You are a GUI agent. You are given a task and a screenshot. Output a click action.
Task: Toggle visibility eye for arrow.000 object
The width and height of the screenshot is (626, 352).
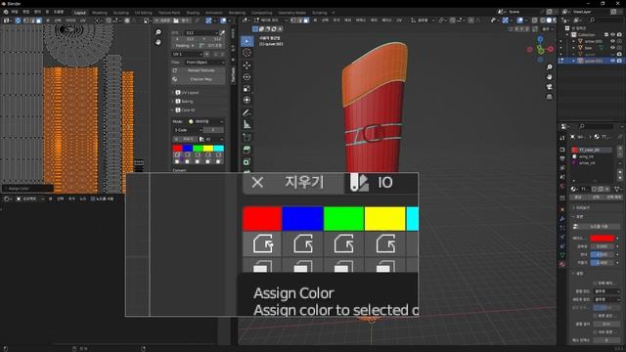[x=613, y=41]
